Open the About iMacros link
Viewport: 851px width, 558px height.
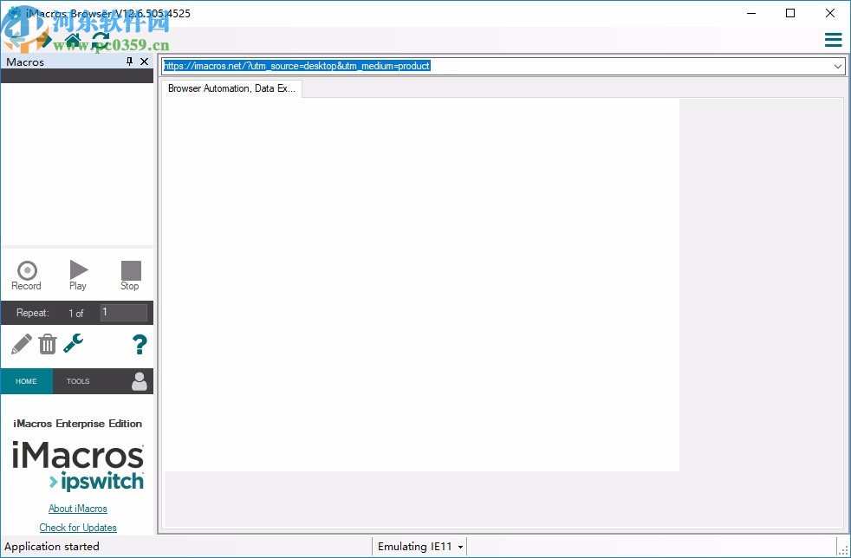click(78, 509)
